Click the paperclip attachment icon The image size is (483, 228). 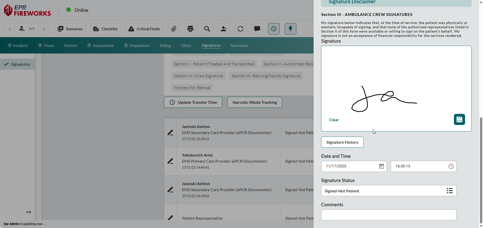[174, 29]
